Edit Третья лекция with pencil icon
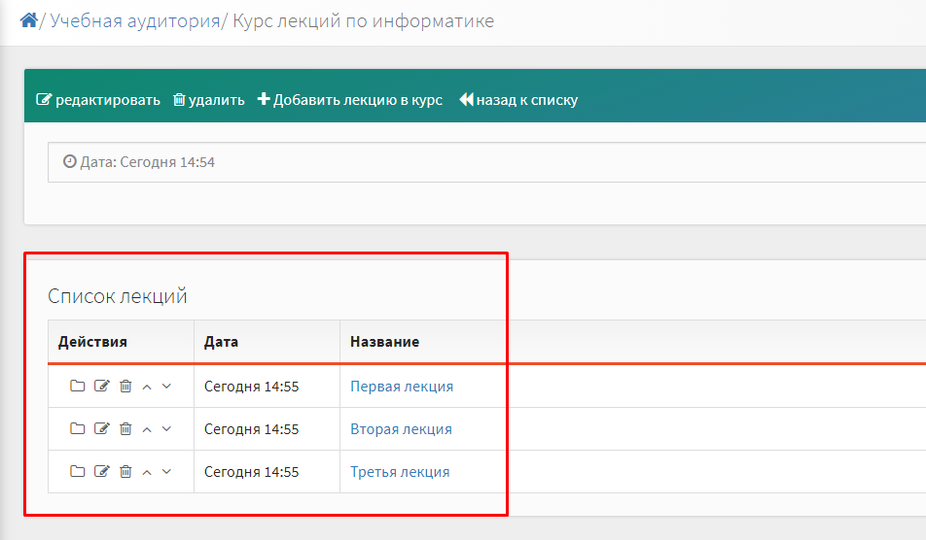Image resolution: width=926 pixels, height=540 pixels. click(101, 472)
